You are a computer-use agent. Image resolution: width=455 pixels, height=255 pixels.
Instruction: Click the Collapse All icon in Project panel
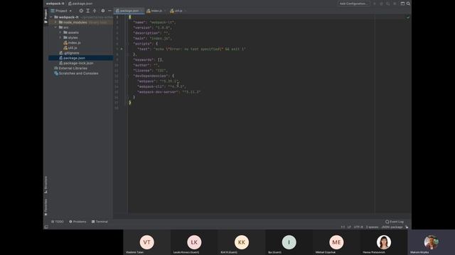[95, 11]
